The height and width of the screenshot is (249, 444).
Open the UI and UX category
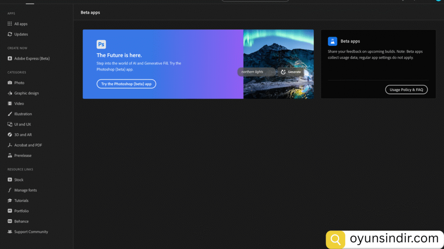click(23, 124)
